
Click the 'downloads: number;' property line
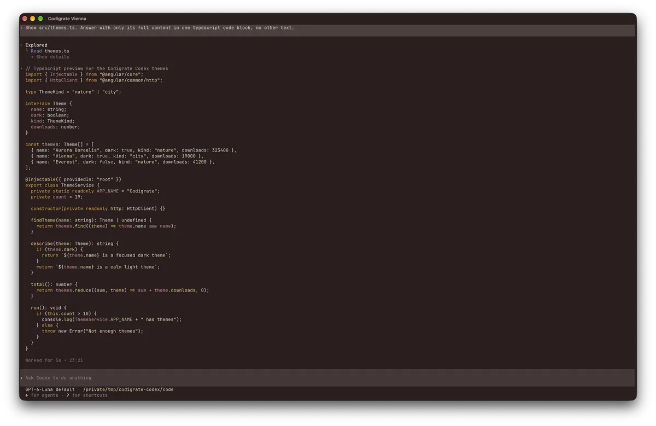point(56,127)
